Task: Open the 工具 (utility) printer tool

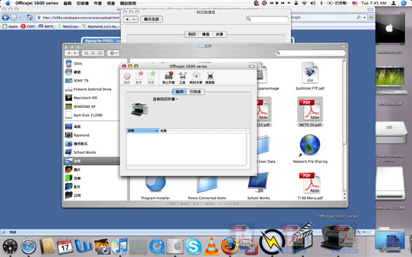Action: (182, 78)
